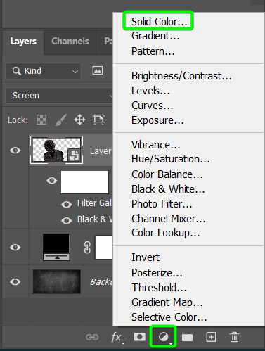Viewport: 265px width, 351px height.
Task: Add a Brightness/Contrast adjustment
Action: 181,76
